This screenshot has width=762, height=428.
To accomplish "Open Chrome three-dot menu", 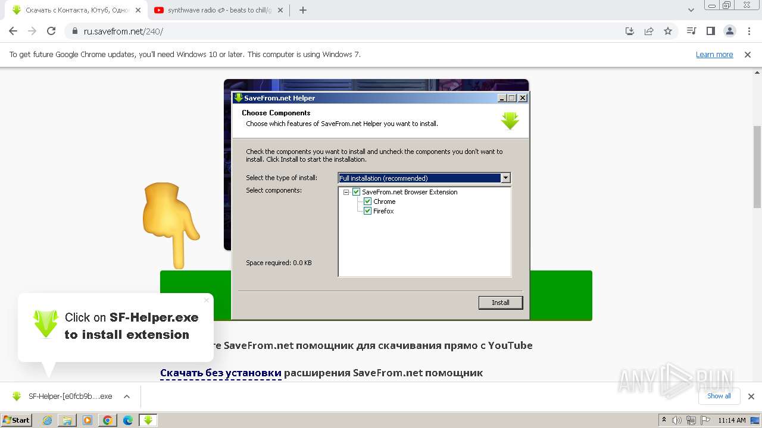I will (x=748, y=32).
